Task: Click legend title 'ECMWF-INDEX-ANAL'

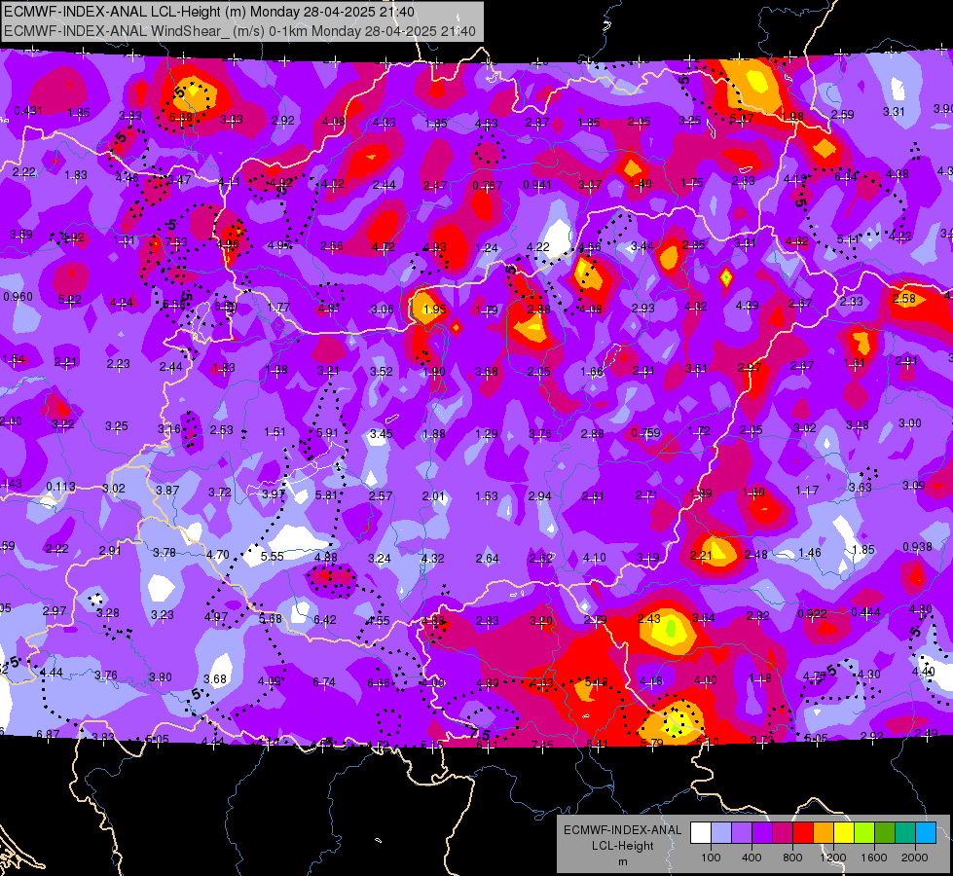Action: click(x=622, y=830)
